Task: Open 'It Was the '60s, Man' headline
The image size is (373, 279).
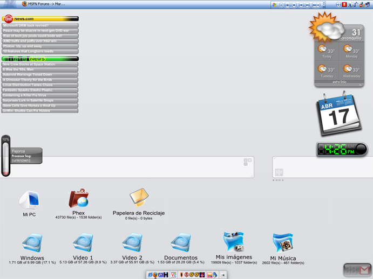Action: click(40, 69)
